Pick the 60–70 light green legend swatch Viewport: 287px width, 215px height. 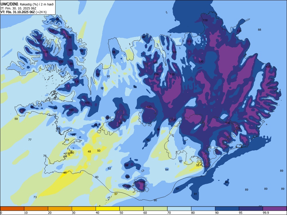coord(155,209)
